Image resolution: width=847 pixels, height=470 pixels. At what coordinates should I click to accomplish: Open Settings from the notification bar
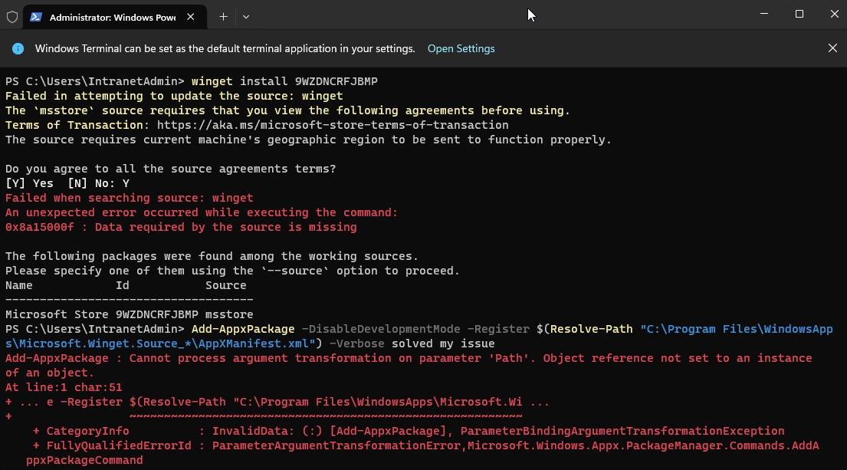[461, 48]
